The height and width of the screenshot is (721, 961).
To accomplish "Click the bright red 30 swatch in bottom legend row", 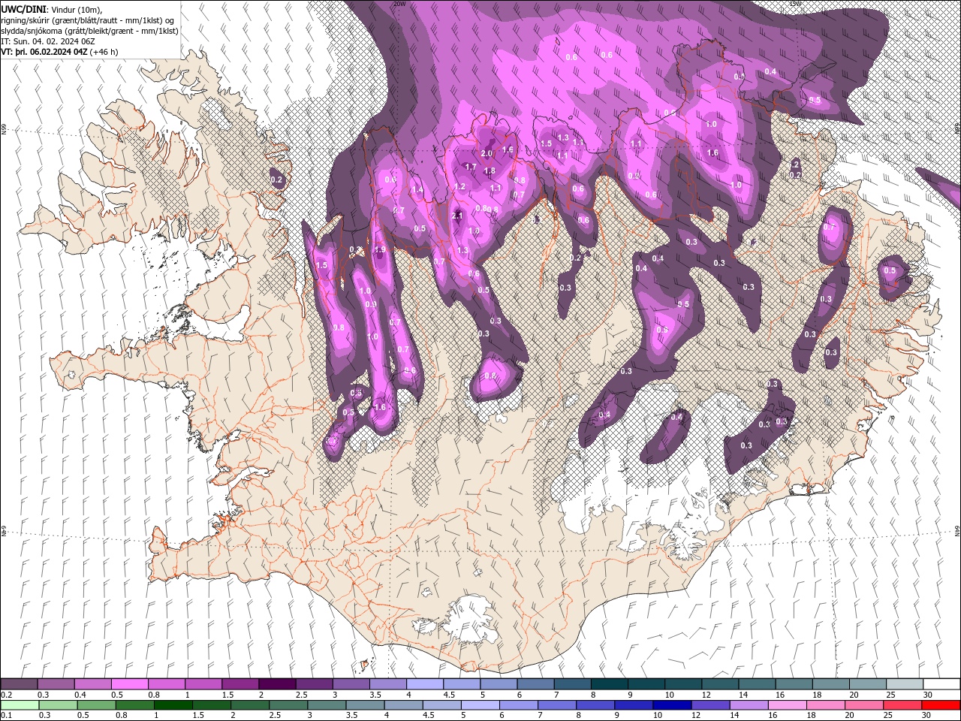I will [940, 705].
